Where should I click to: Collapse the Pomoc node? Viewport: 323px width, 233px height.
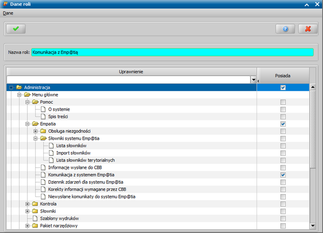pos(27,102)
